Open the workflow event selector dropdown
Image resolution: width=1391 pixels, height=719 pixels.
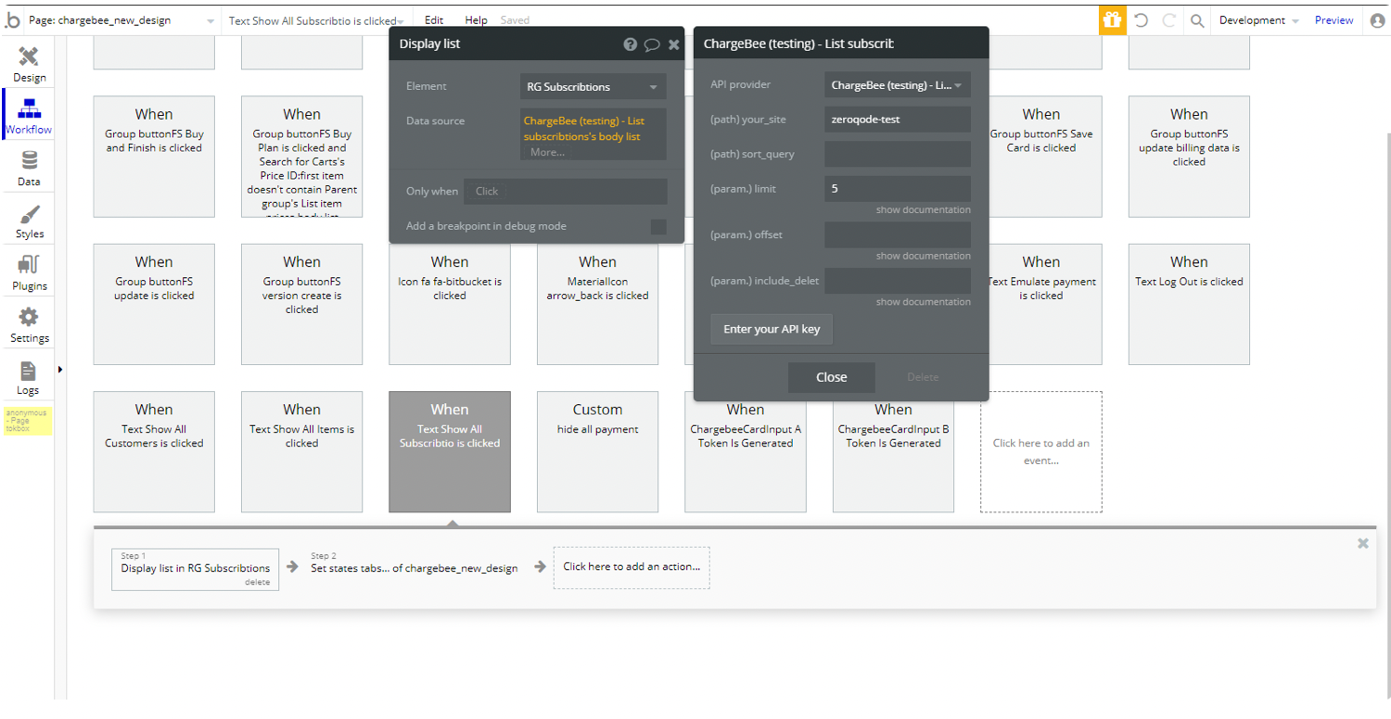click(x=315, y=20)
